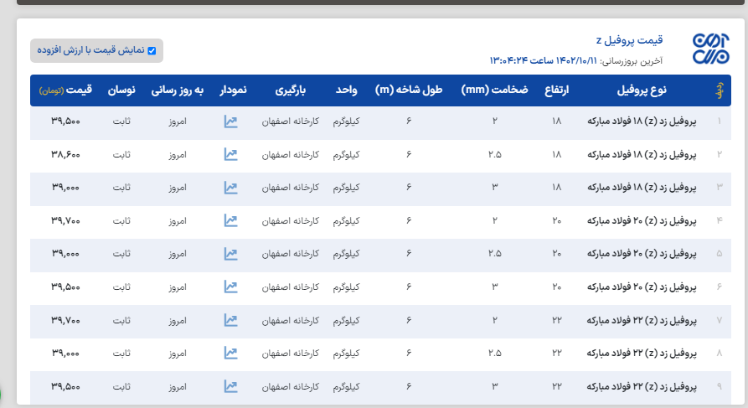Click price 38,600 in row 2
This screenshot has height=408, width=748.
click(x=65, y=154)
